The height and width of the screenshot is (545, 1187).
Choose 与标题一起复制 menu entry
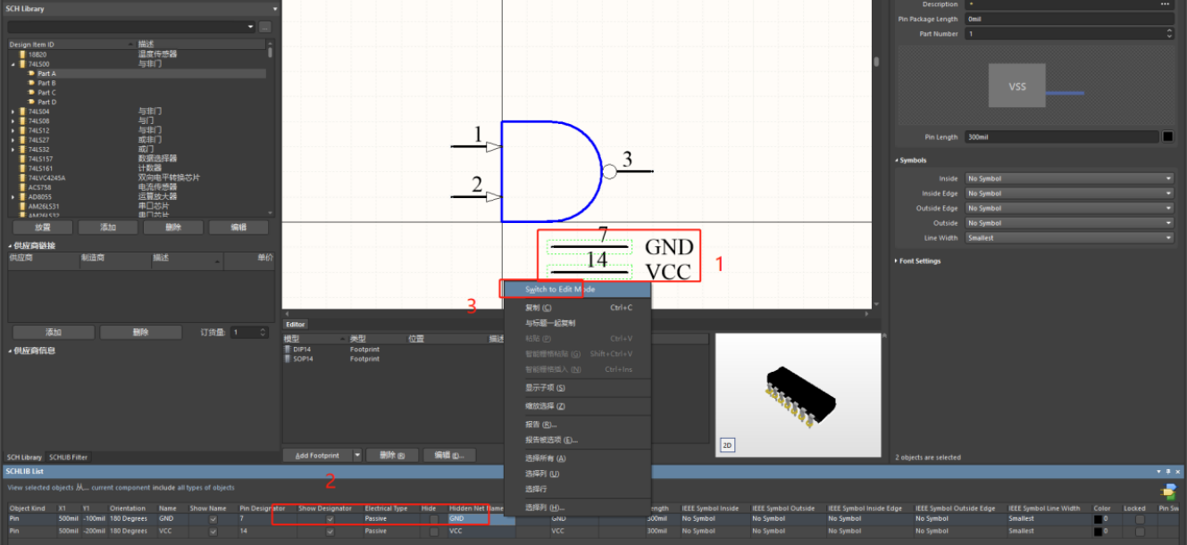pos(577,323)
